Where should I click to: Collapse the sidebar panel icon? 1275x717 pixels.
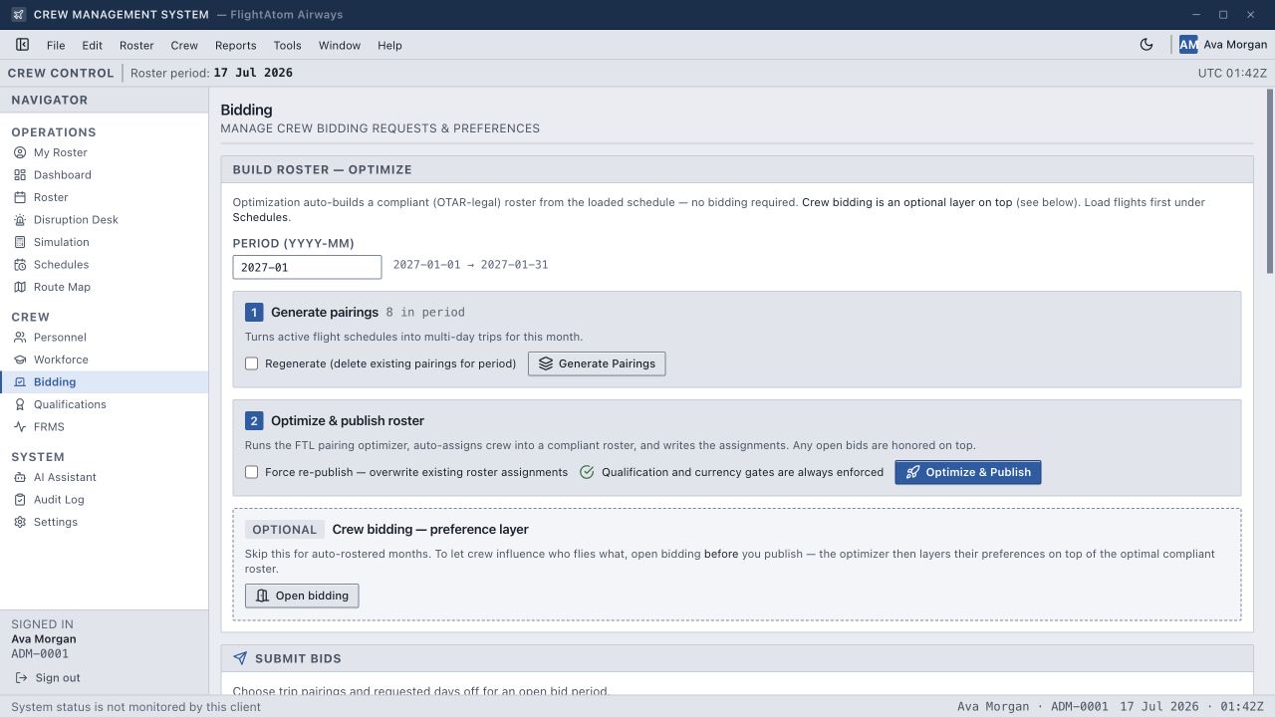coord(22,45)
